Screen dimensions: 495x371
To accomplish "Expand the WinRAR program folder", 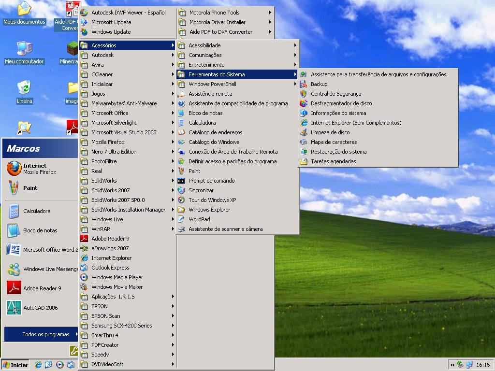I will pyautogui.click(x=128, y=229).
